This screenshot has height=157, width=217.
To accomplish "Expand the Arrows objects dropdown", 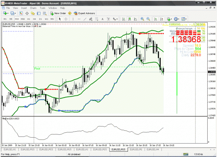I will (115, 19).
